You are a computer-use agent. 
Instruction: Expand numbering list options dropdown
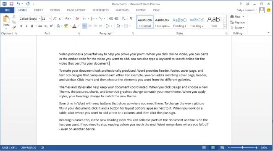(97, 18)
